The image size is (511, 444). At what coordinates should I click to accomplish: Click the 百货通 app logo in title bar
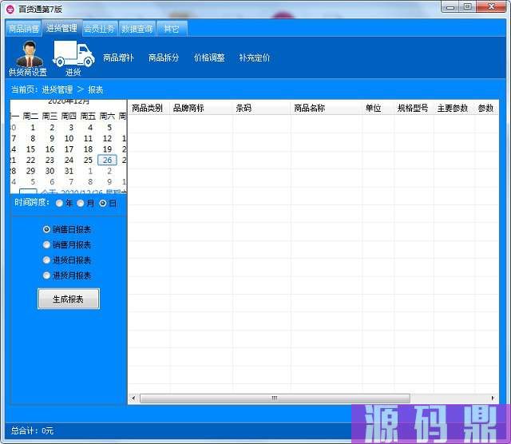click(x=10, y=9)
